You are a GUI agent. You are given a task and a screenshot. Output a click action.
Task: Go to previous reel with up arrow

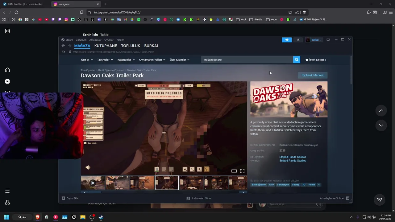pos(381,111)
